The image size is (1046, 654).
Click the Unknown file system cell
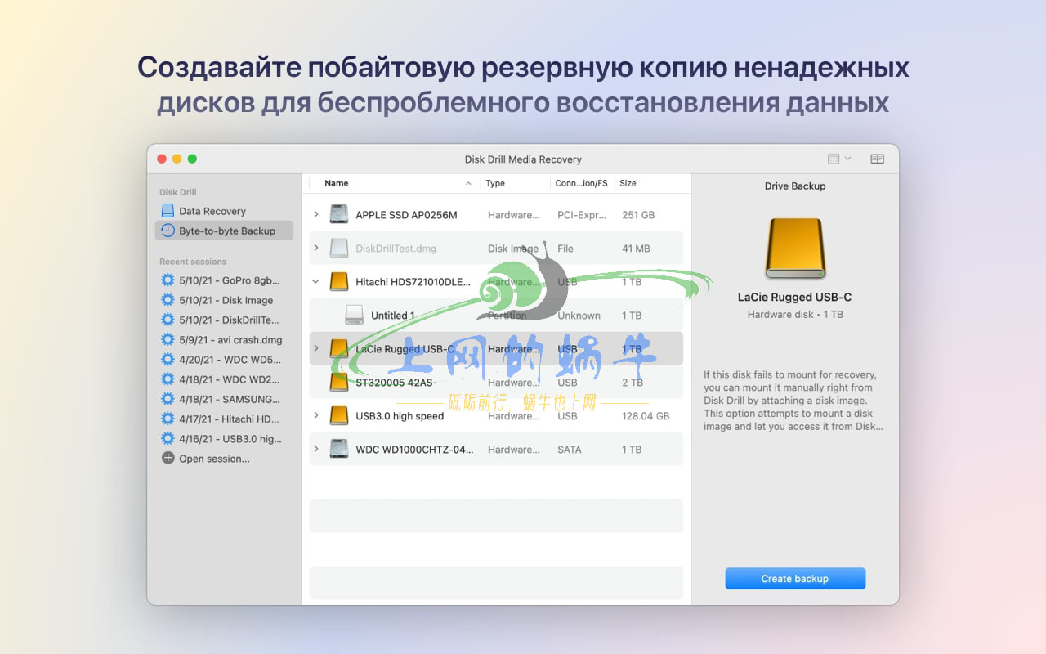pyautogui.click(x=579, y=316)
